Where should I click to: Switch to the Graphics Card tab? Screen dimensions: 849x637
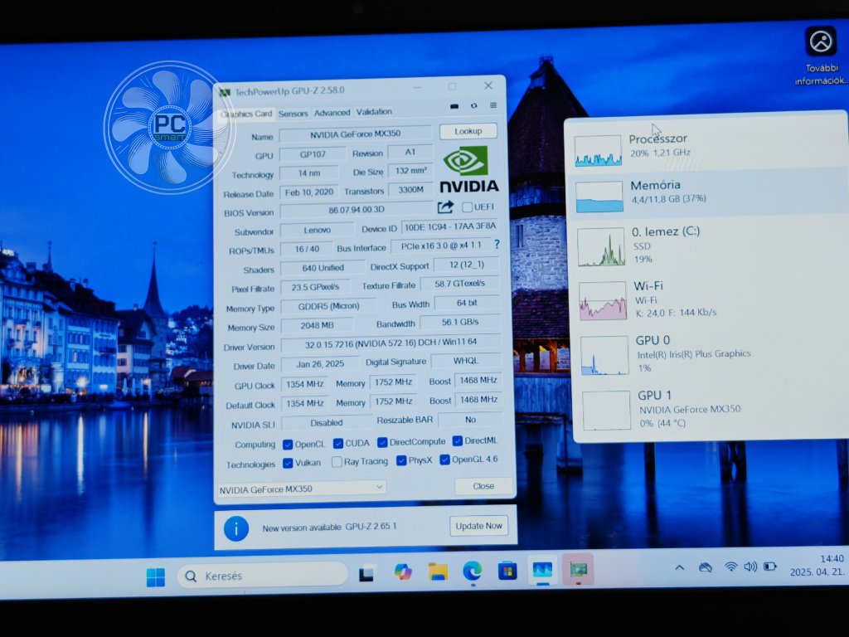[246, 114]
